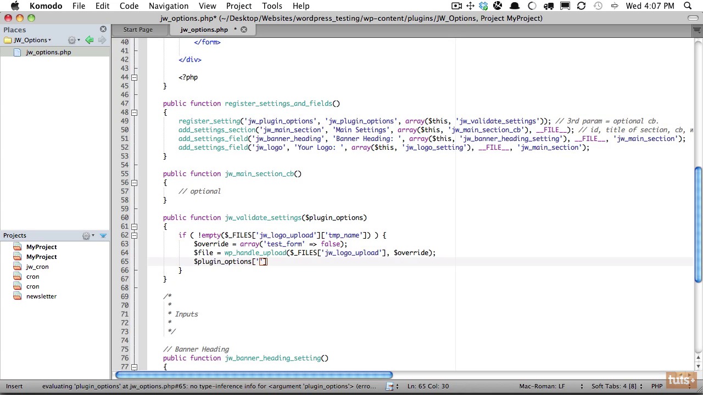Open the File menu
703x395 pixels.
[79, 6]
